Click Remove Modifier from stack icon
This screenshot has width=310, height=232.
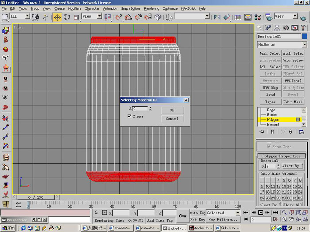291,132
